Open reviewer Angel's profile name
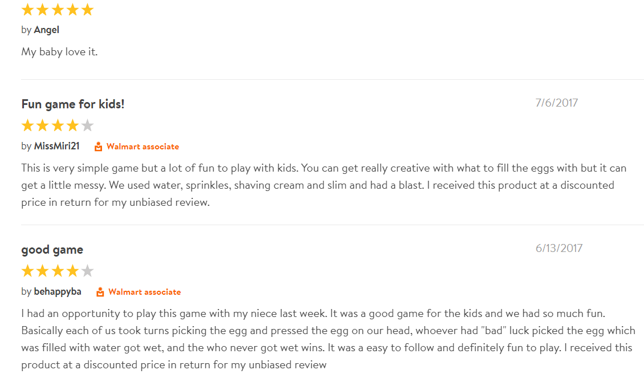 coord(46,30)
